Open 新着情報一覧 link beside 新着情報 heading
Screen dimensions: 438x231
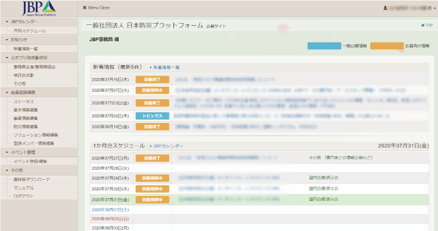pos(165,67)
